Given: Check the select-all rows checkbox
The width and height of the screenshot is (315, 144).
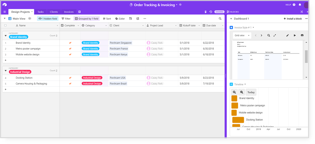Looking at the screenshot, I should tap(5, 25).
